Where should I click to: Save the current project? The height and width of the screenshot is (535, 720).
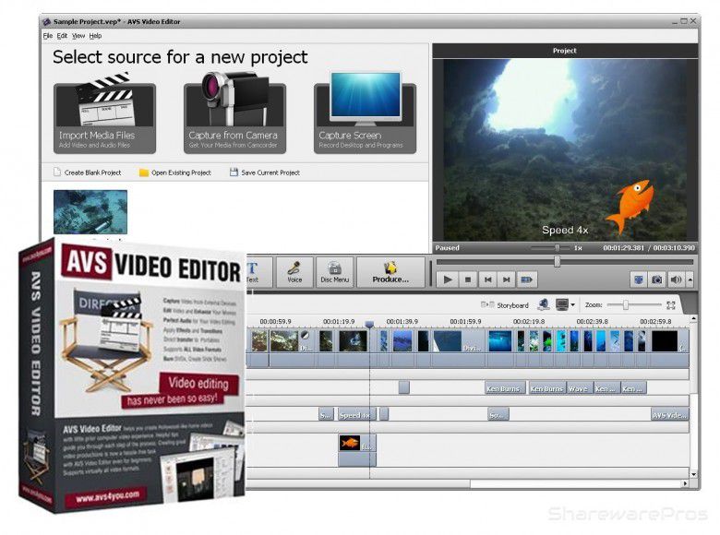[x=265, y=172]
